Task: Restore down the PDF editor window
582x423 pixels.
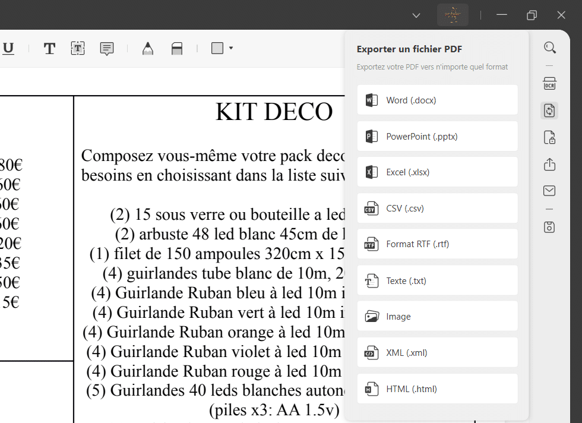Action: [532, 15]
